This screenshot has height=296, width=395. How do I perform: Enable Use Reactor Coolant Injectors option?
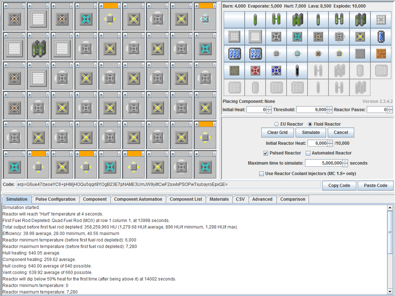coord(261,174)
